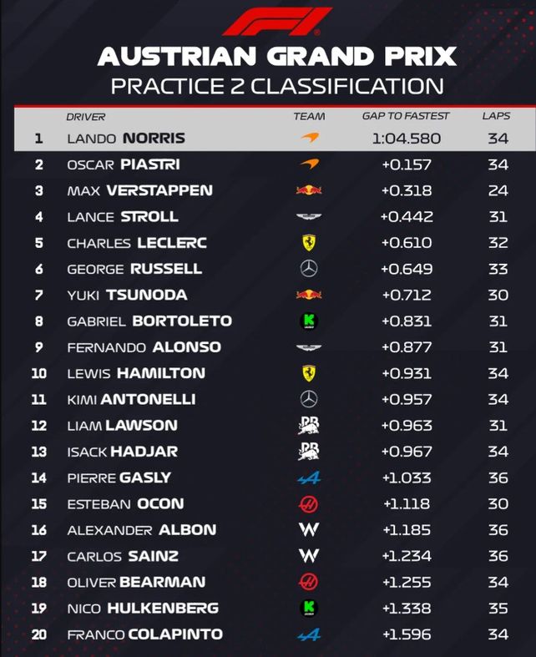Click McLaren logo in Lando Norris row
The height and width of the screenshot is (657, 536).
point(309,139)
